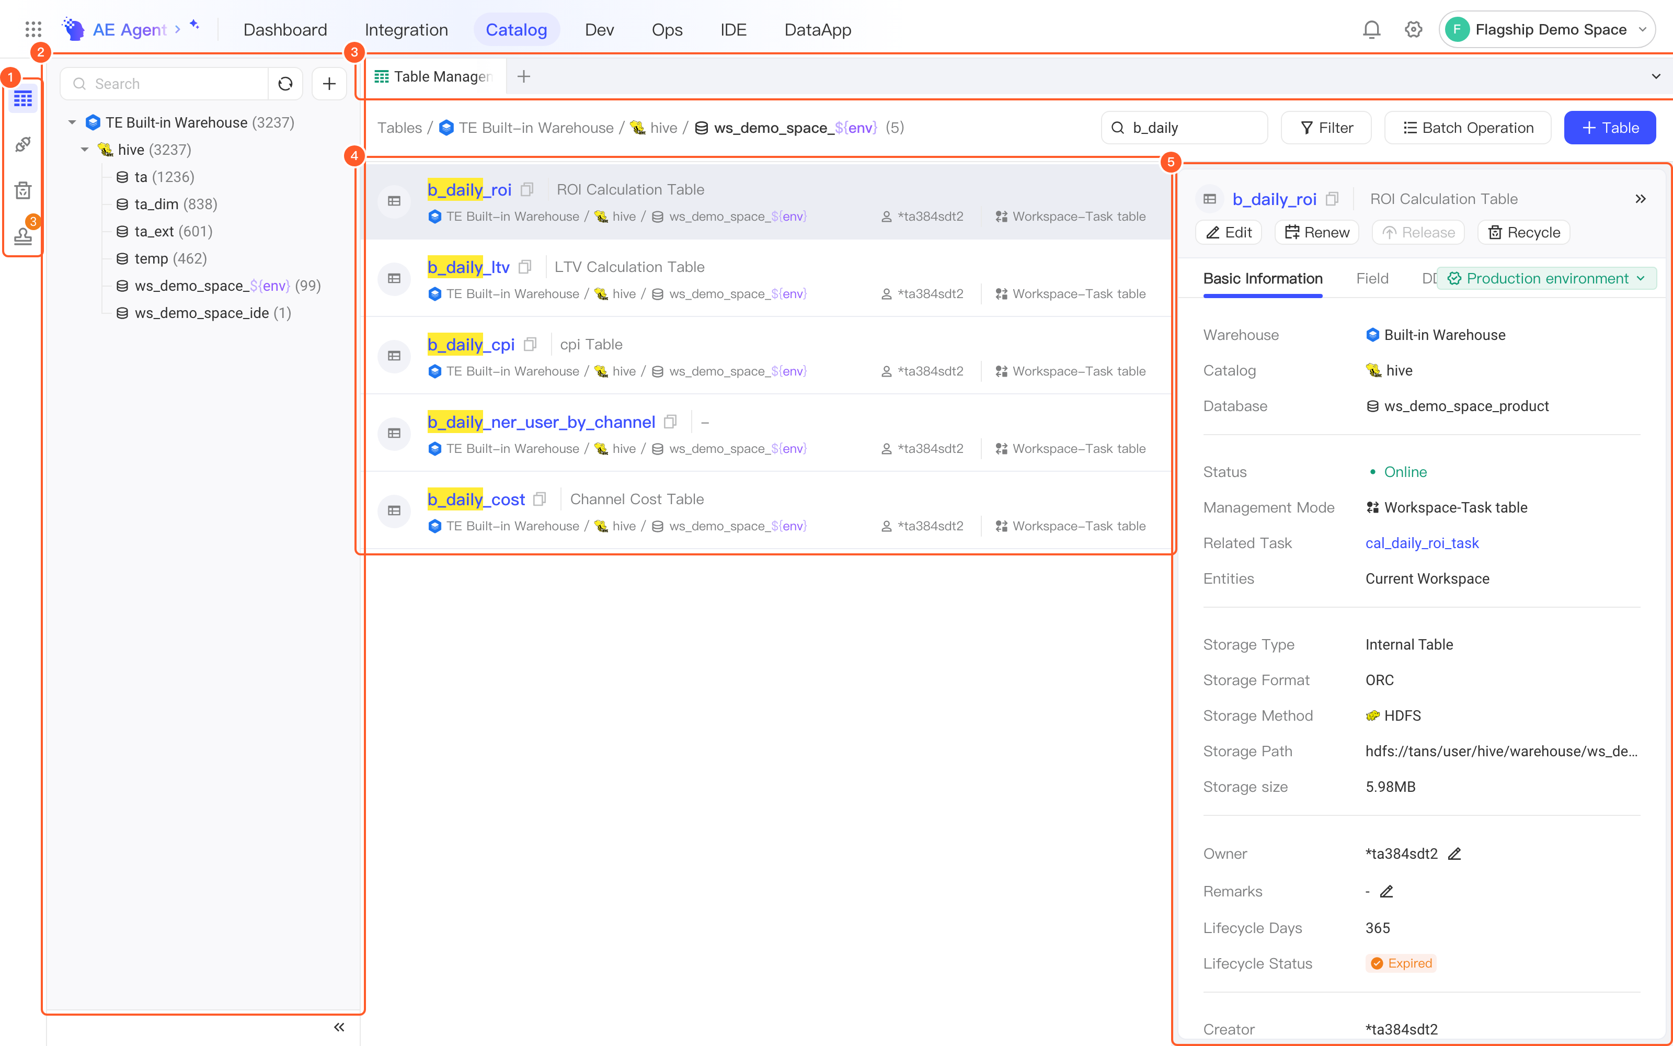Refresh the warehouse tree list
The height and width of the screenshot is (1046, 1673).
pyautogui.click(x=285, y=84)
